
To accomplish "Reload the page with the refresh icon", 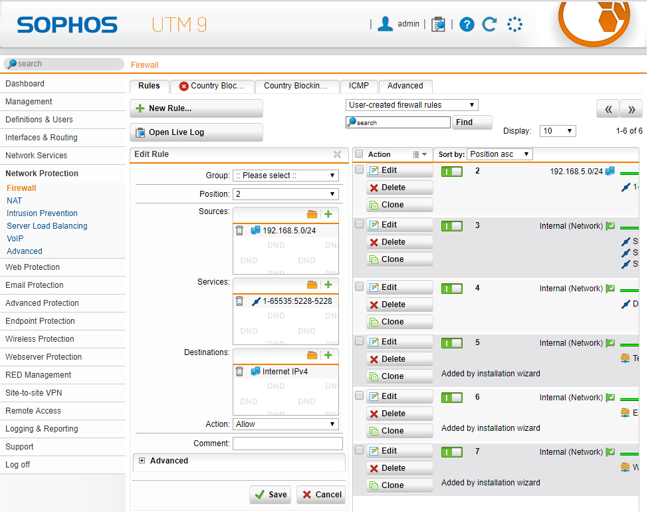I will pyautogui.click(x=489, y=25).
